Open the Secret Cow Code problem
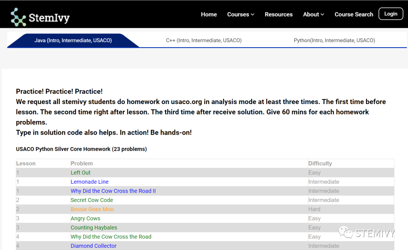 pos(92,200)
